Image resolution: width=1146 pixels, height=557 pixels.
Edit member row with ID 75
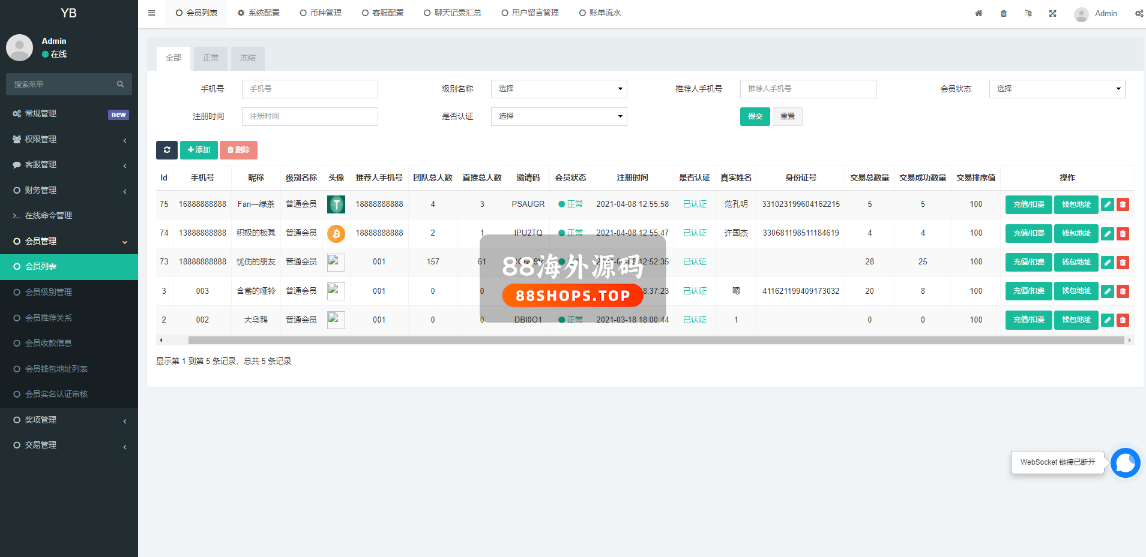pos(1108,204)
